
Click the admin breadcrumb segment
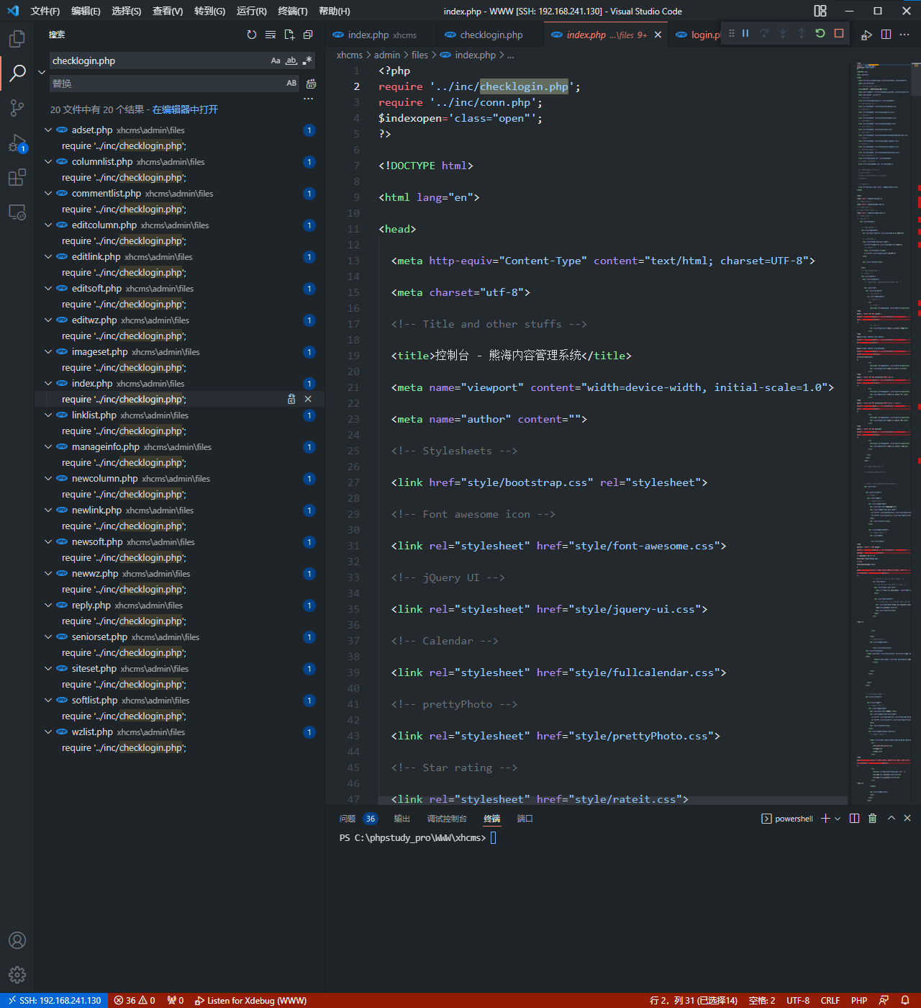[387, 55]
